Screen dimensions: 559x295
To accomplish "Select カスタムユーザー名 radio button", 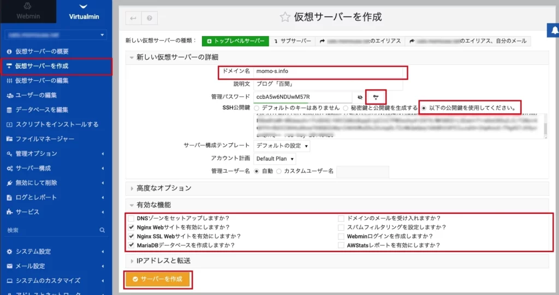I will coord(279,171).
